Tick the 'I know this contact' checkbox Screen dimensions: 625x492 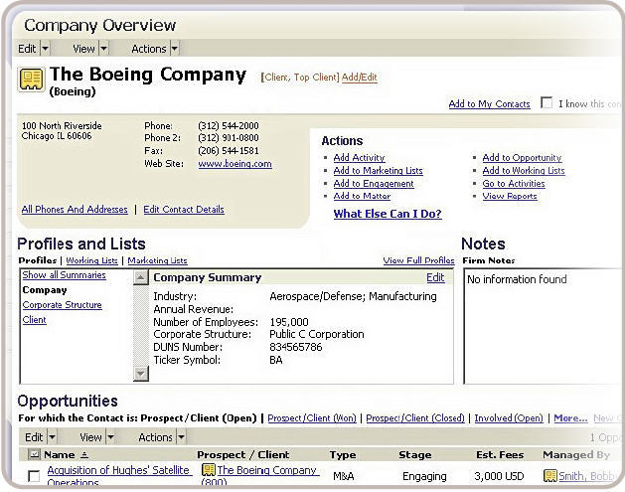point(547,102)
